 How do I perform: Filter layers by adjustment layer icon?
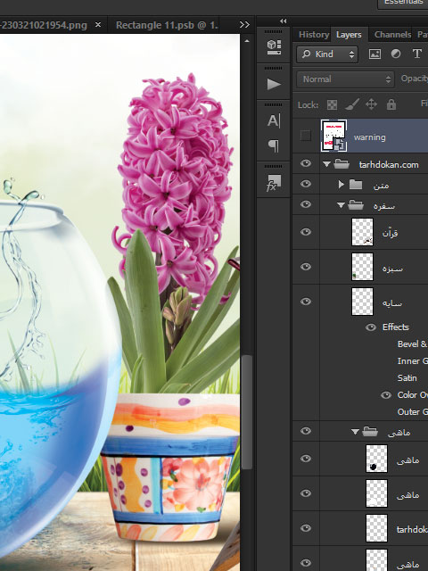pos(396,54)
